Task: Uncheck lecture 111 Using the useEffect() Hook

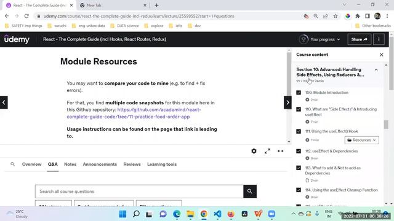Action: click(x=299, y=131)
